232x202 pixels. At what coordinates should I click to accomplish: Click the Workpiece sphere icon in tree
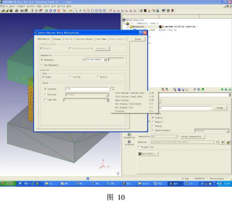tap(131, 27)
